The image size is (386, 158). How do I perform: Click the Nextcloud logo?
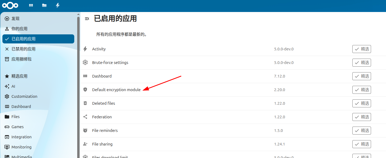[10, 5]
